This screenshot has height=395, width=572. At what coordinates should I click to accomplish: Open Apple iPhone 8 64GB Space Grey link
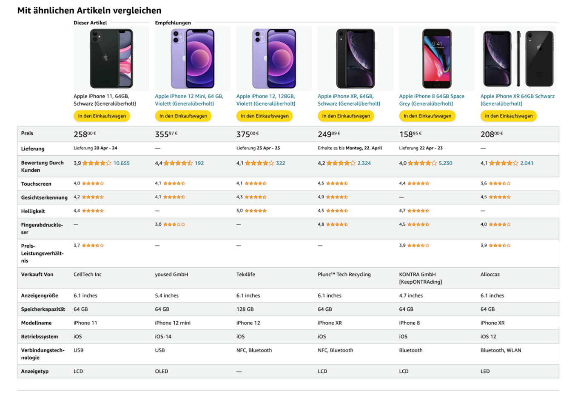click(432, 100)
